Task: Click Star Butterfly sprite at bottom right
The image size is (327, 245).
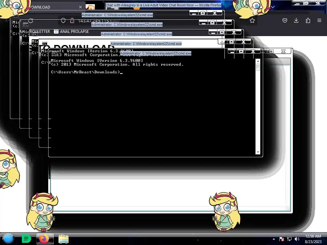Action: coord(225,212)
